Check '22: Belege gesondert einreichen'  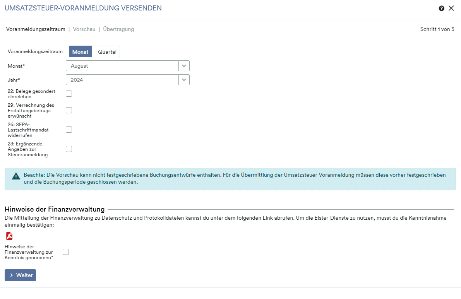pyautogui.click(x=69, y=94)
